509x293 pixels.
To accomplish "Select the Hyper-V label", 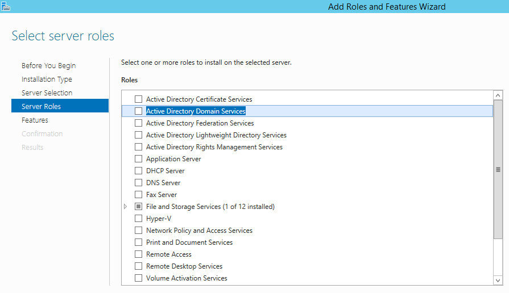I will point(159,219).
